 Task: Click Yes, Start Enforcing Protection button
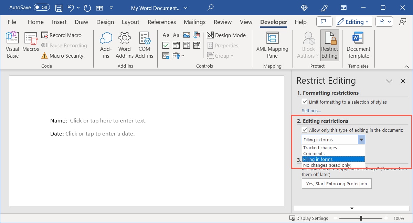pos(336,184)
